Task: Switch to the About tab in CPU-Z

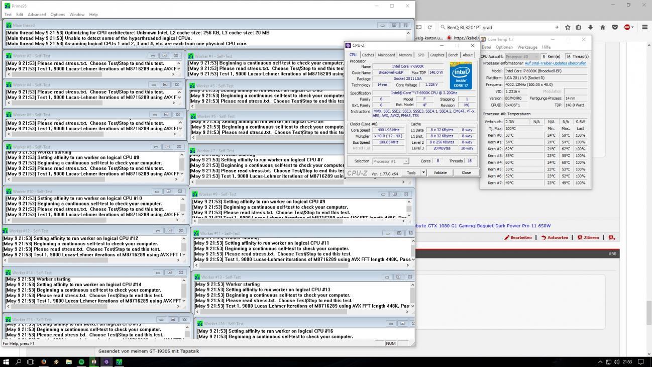Action: (x=468, y=55)
